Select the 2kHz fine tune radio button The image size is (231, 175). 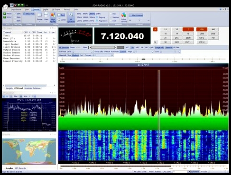click(15, 17)
